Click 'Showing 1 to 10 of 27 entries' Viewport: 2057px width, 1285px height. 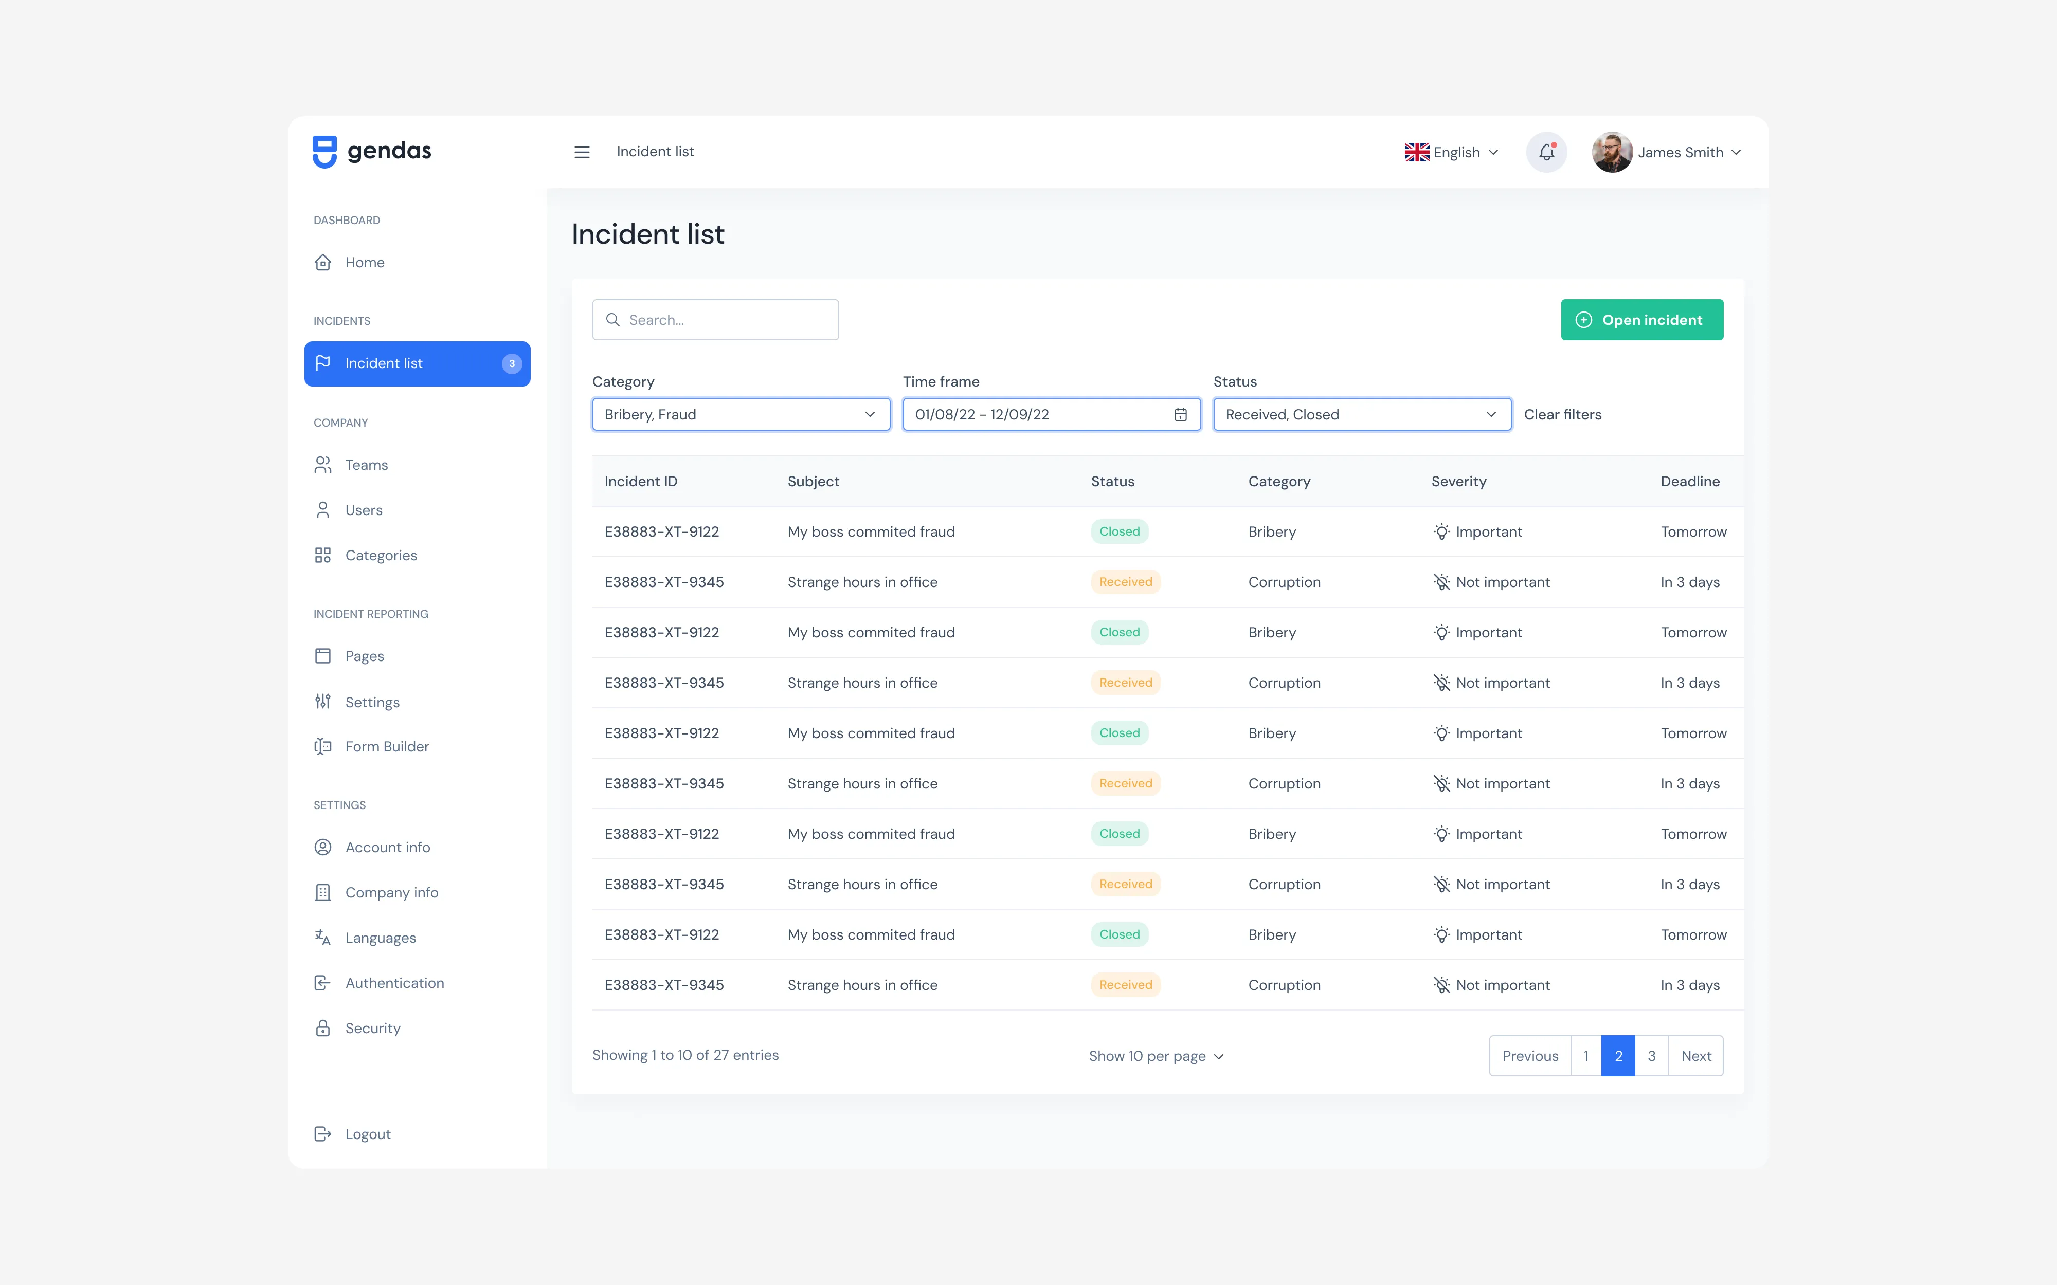click(685, 1055)
